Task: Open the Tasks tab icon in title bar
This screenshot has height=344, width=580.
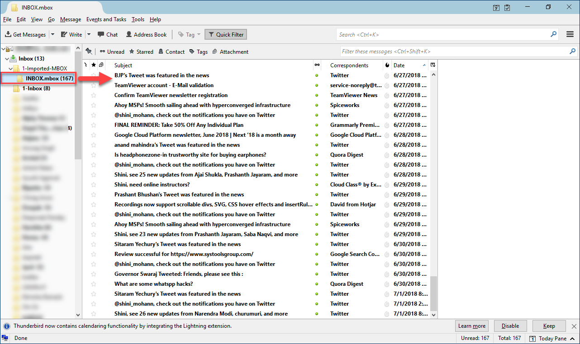Action: coord(507,7)
